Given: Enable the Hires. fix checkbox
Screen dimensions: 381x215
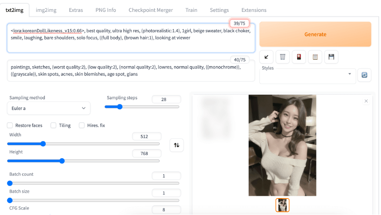Looking at the screenshot, I should click(x=82, y=125).
